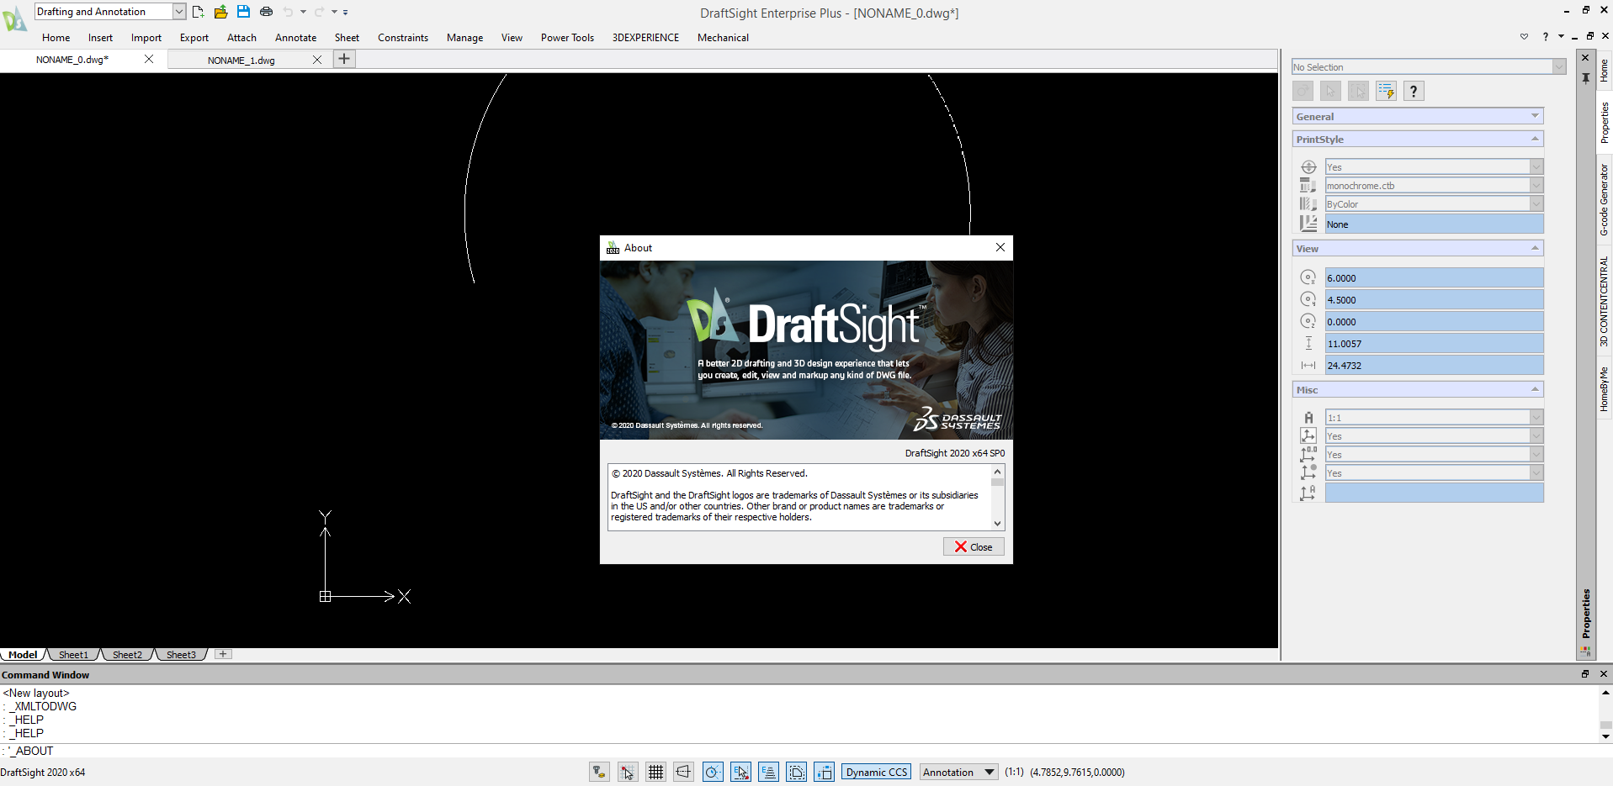
Task: Click the Undo arrow icon
Action: [289, 12]
